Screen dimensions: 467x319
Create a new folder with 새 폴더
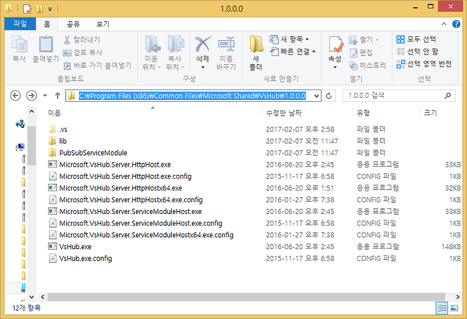pos(256,53)
